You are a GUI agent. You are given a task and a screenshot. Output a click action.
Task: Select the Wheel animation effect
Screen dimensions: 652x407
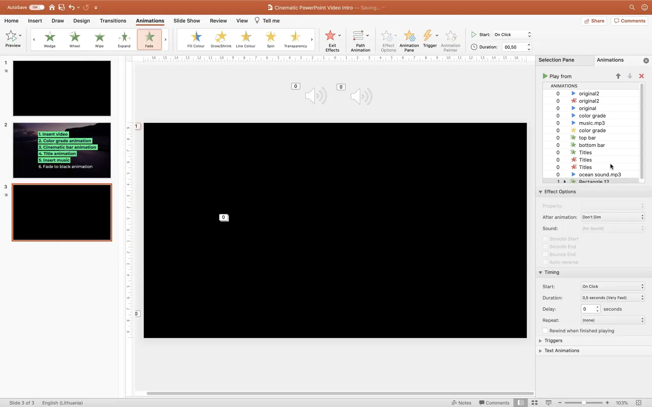74,39
